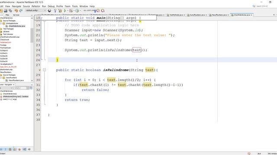Click the editor tabs scroll-left arrow

[274, 15]
